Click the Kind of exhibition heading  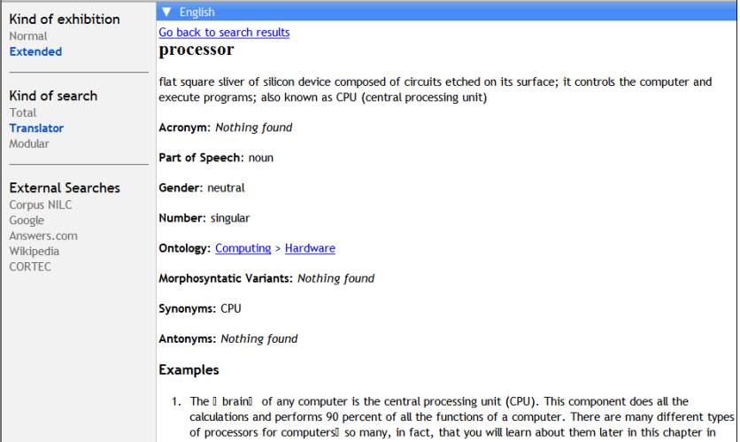pos(65,19)
